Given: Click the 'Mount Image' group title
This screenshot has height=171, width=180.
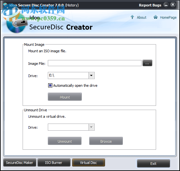Looking at the screenshot, I should pos(34,45).
